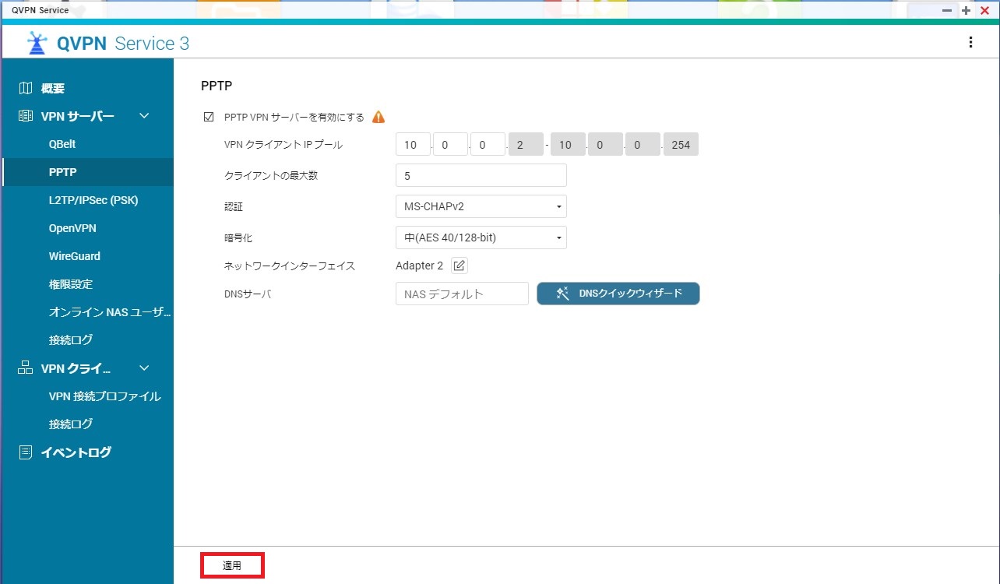1000x584 pixels.
Task: Click third octet field of IP pool start
Action: pyautogui.click(x=488, y=145)
